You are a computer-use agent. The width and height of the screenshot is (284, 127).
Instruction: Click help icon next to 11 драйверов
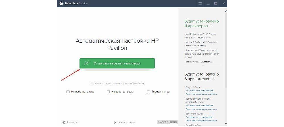coord(211,26)
